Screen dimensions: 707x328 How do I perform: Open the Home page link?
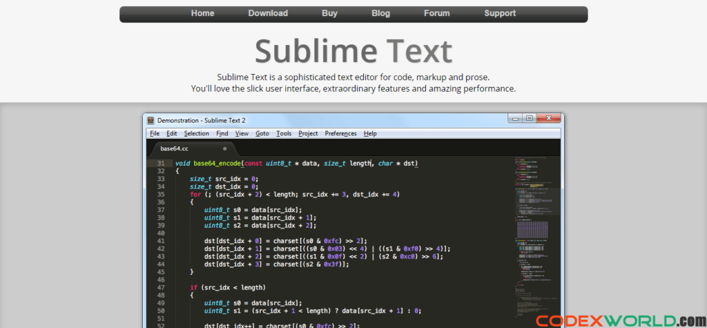pyautogui.click(x=202, y=14)
